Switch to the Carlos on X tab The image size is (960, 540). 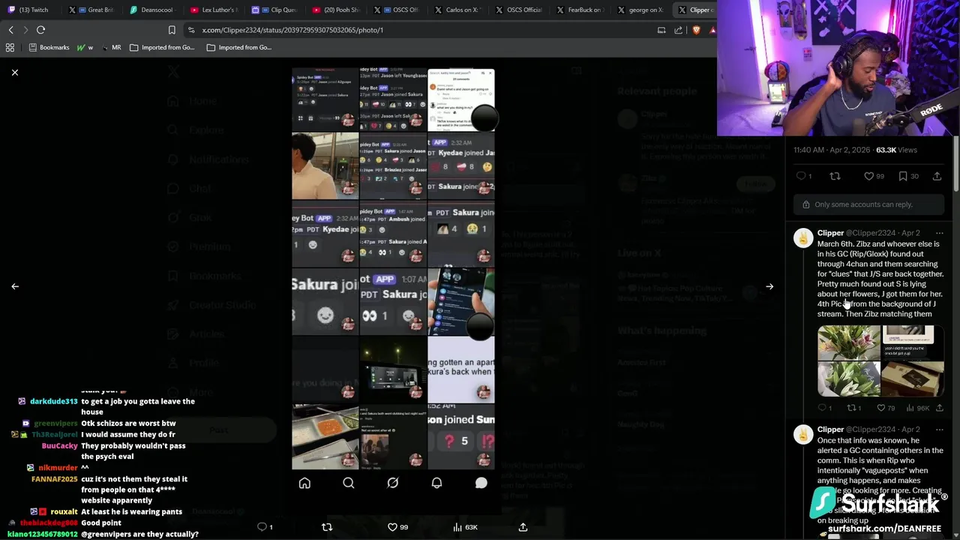click(458, 10)
